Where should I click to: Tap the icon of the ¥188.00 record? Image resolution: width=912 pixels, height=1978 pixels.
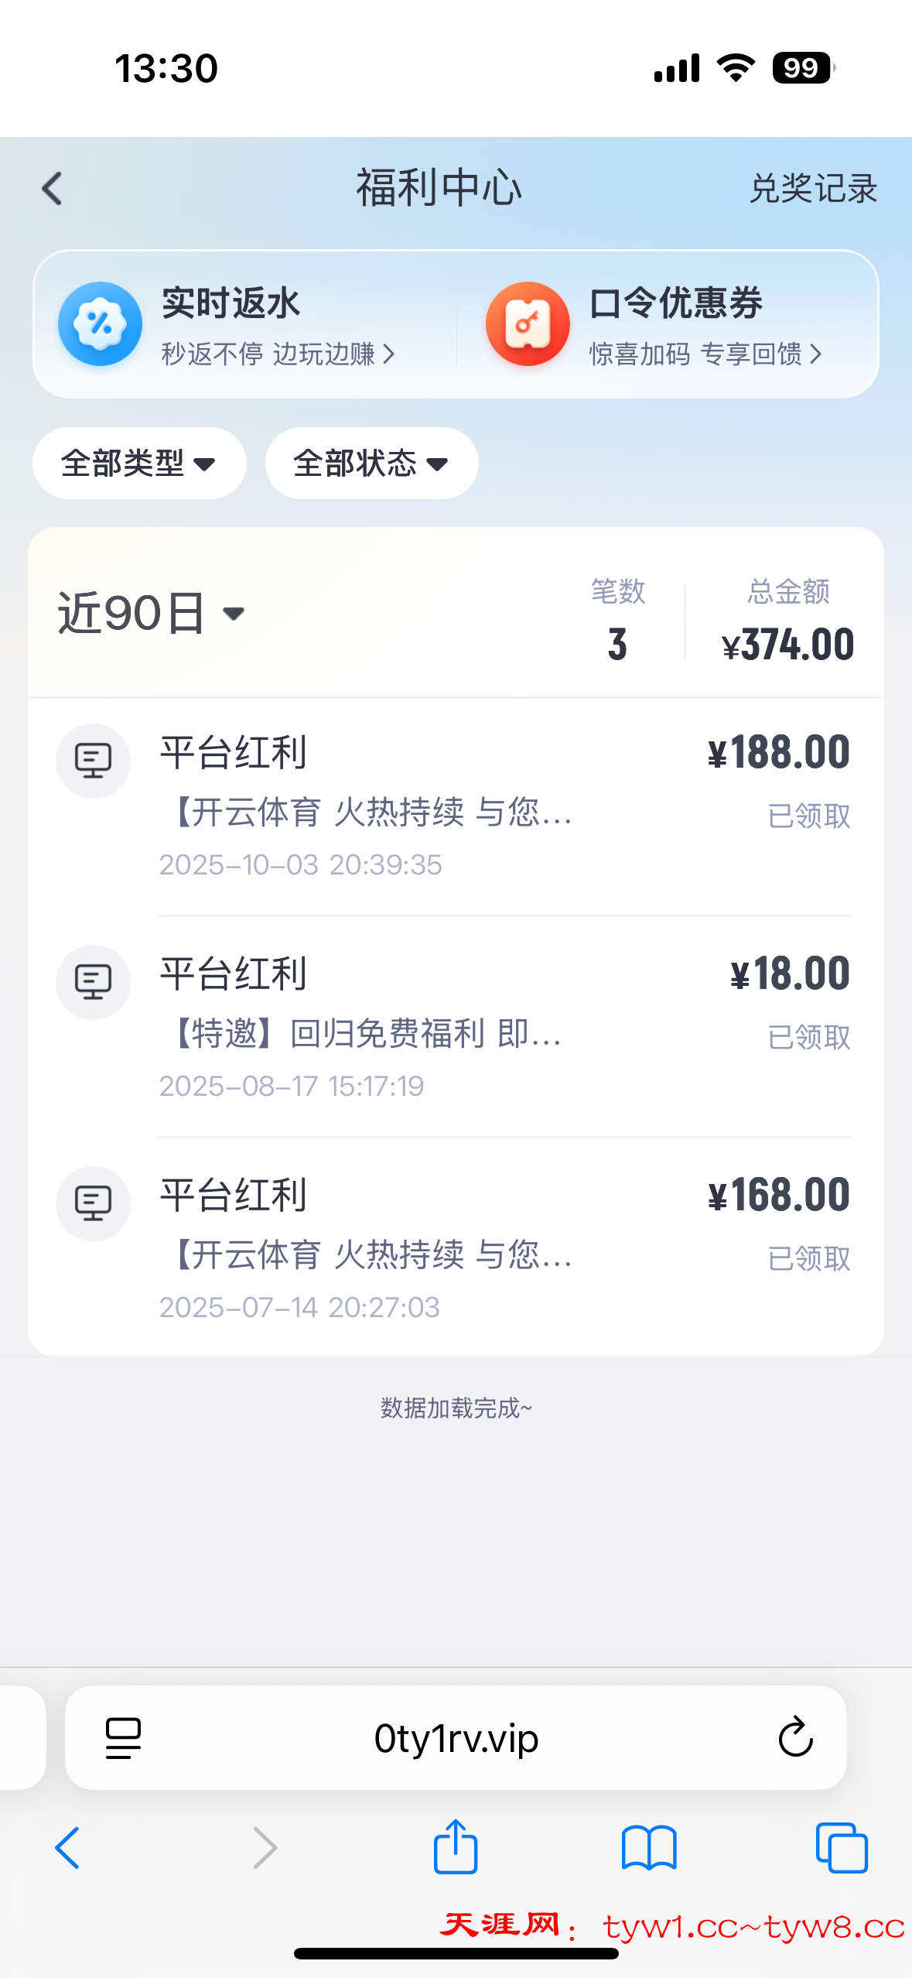94,761
